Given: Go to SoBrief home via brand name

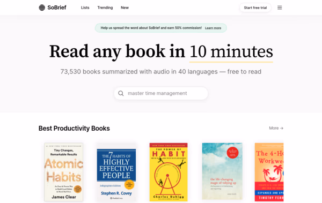Looking at the screenshot, I should click(57, 7).
